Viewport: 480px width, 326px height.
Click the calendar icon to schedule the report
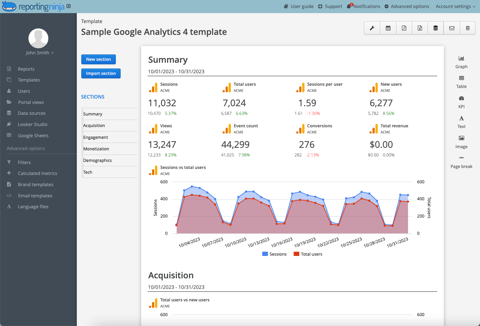click(x=388, y=28)
